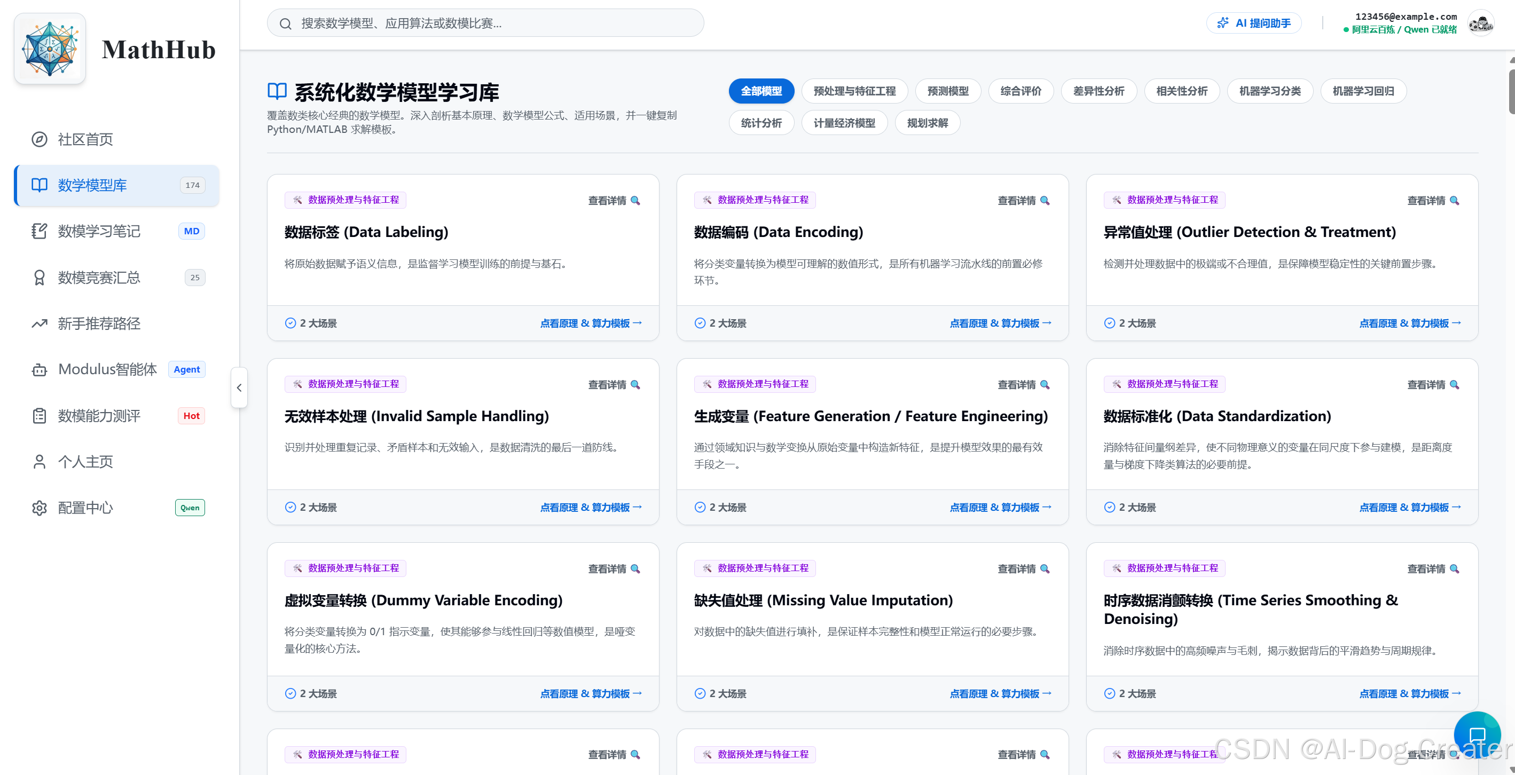This screenshot has width=1515, height=775.
Task: Open 点看原理 & 算力模板 on 时序数据消颤转换 card
Action: pos(1410,693)
